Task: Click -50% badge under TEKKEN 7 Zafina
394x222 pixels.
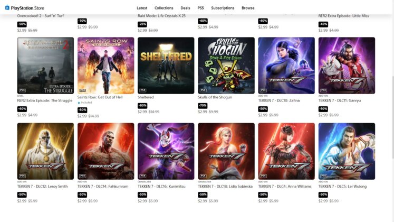Action: 263,109
